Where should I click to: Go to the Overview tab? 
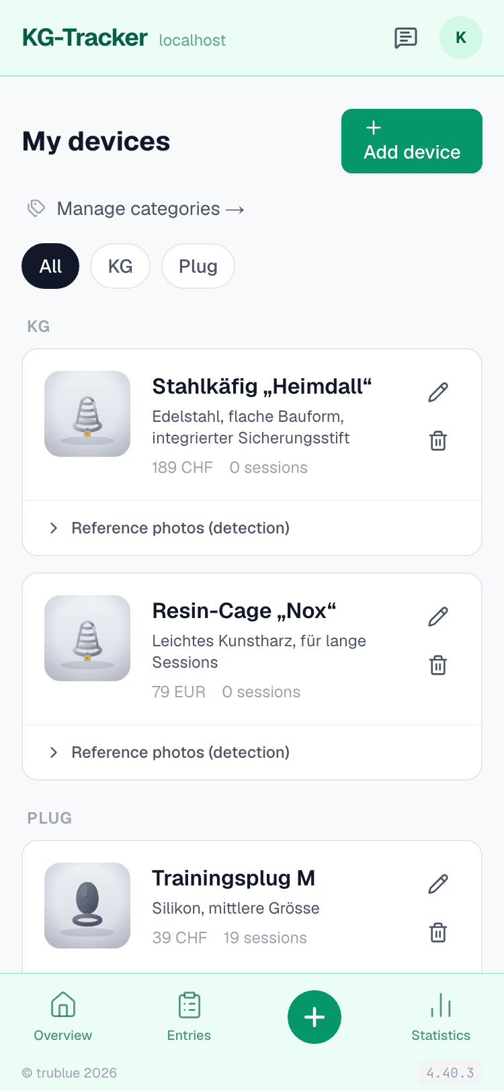point(63,1017)
